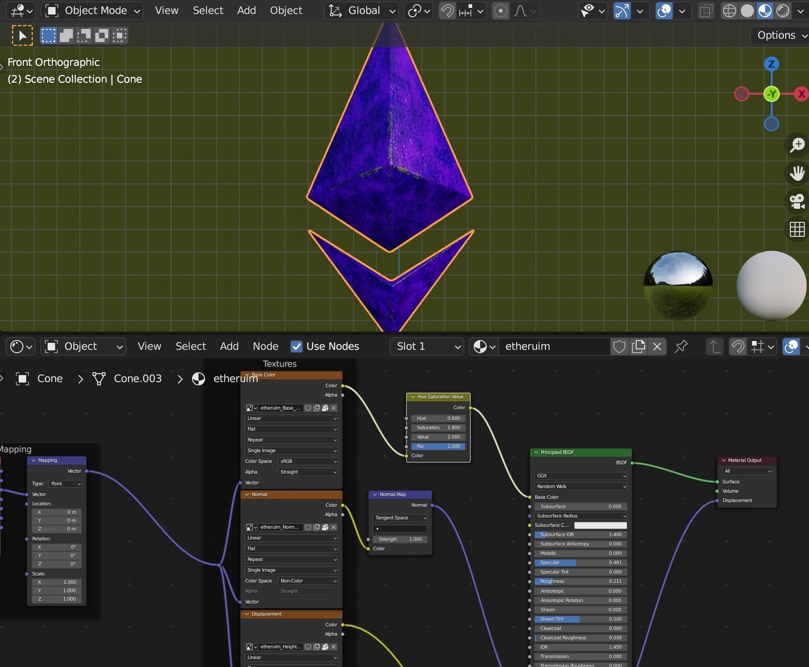Image resolution: width=809 pixels, height=667 pixels.
Task: Click the zoom magnifier in viewport
Action: click(x=797, y=145)
